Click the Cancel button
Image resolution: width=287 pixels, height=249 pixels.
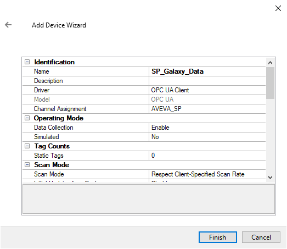(x=261, y=237)
